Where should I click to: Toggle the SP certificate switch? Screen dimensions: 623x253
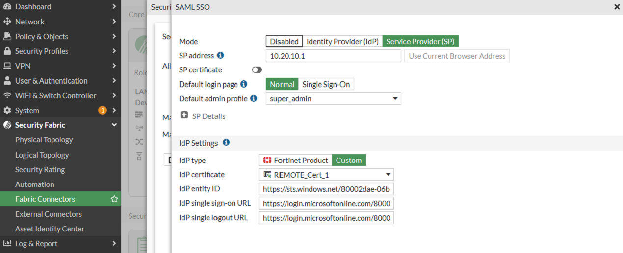point(257,70)
